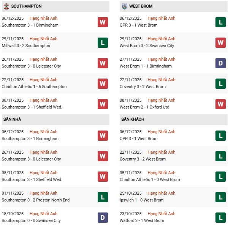This screenshot has height=225, width=228.
Task: Click W badge for West Brom 3-2 Swansea City
Action: [x=221, y=42]
